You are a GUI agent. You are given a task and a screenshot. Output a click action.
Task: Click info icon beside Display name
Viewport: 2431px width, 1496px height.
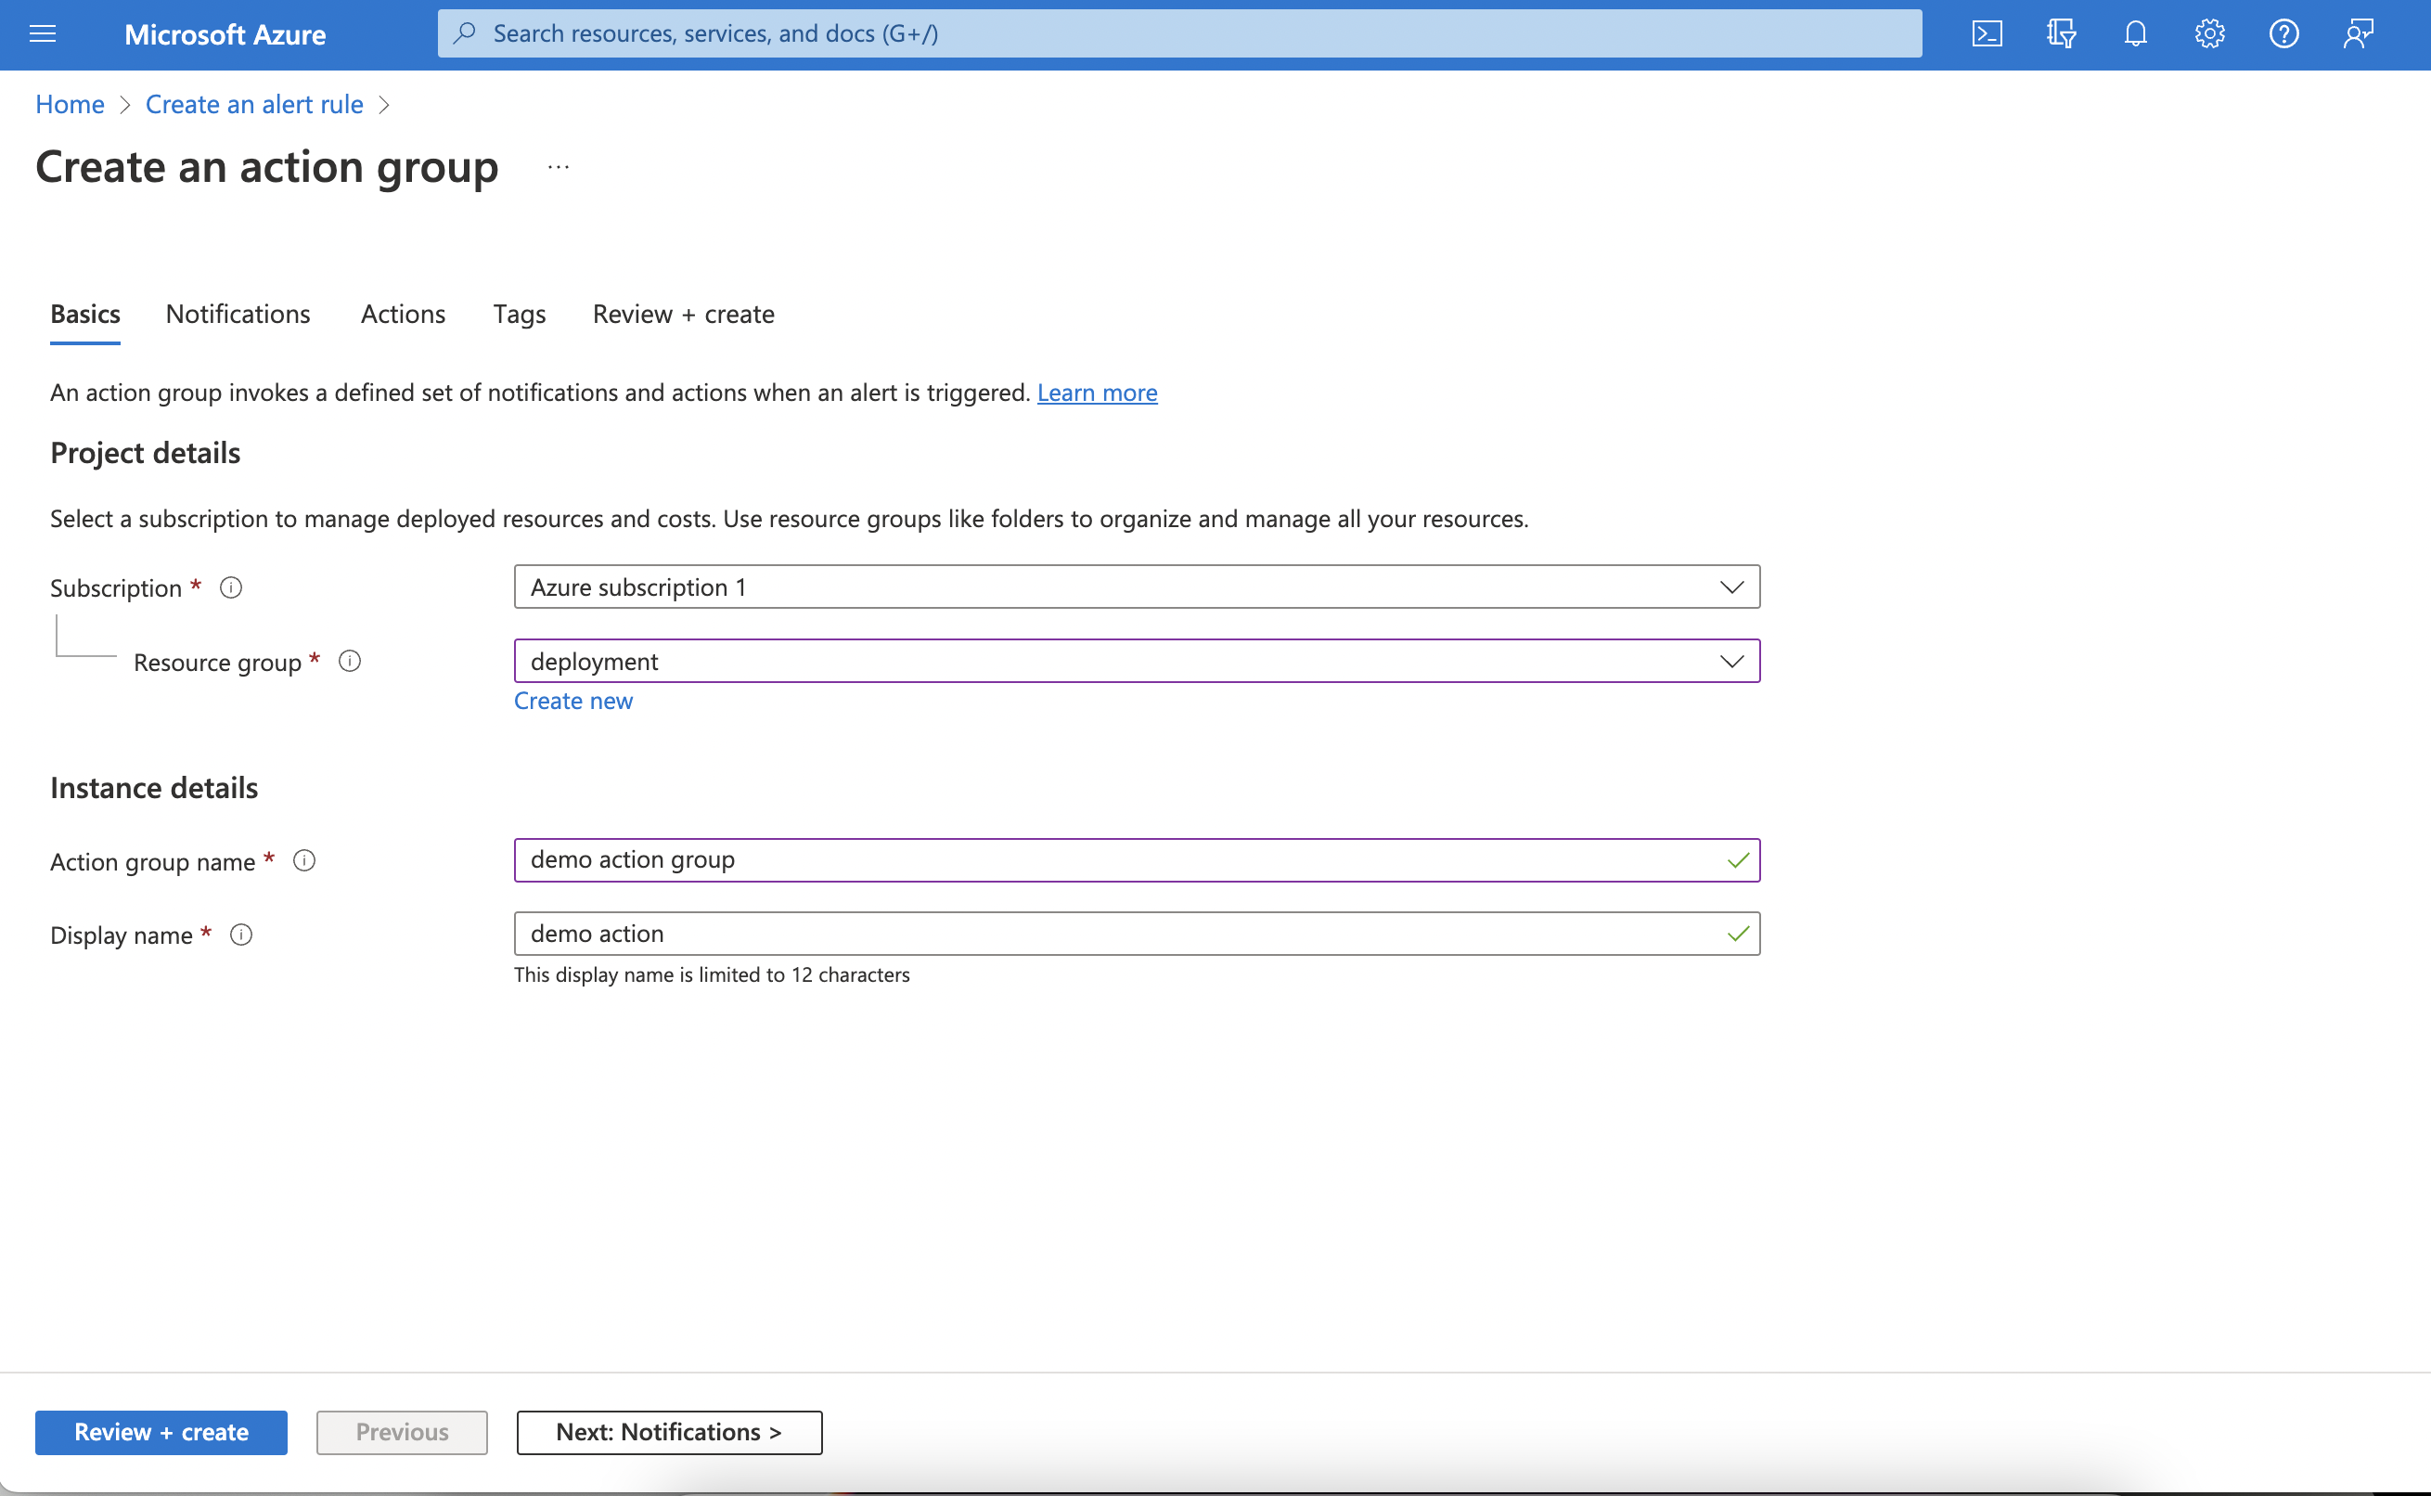coord(241,935)
